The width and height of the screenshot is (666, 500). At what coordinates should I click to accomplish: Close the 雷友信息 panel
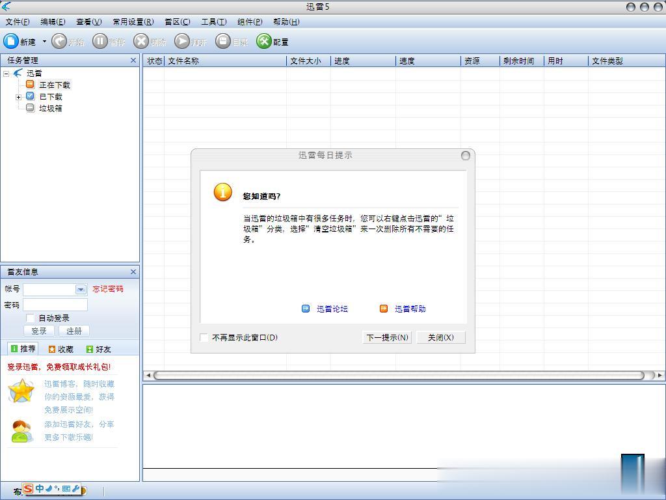coord(133,271)
